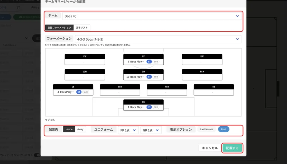Open the FP 1st uniform dropdown
The height and width of the screenshot is (164, 287).
[x=128, y=130]
